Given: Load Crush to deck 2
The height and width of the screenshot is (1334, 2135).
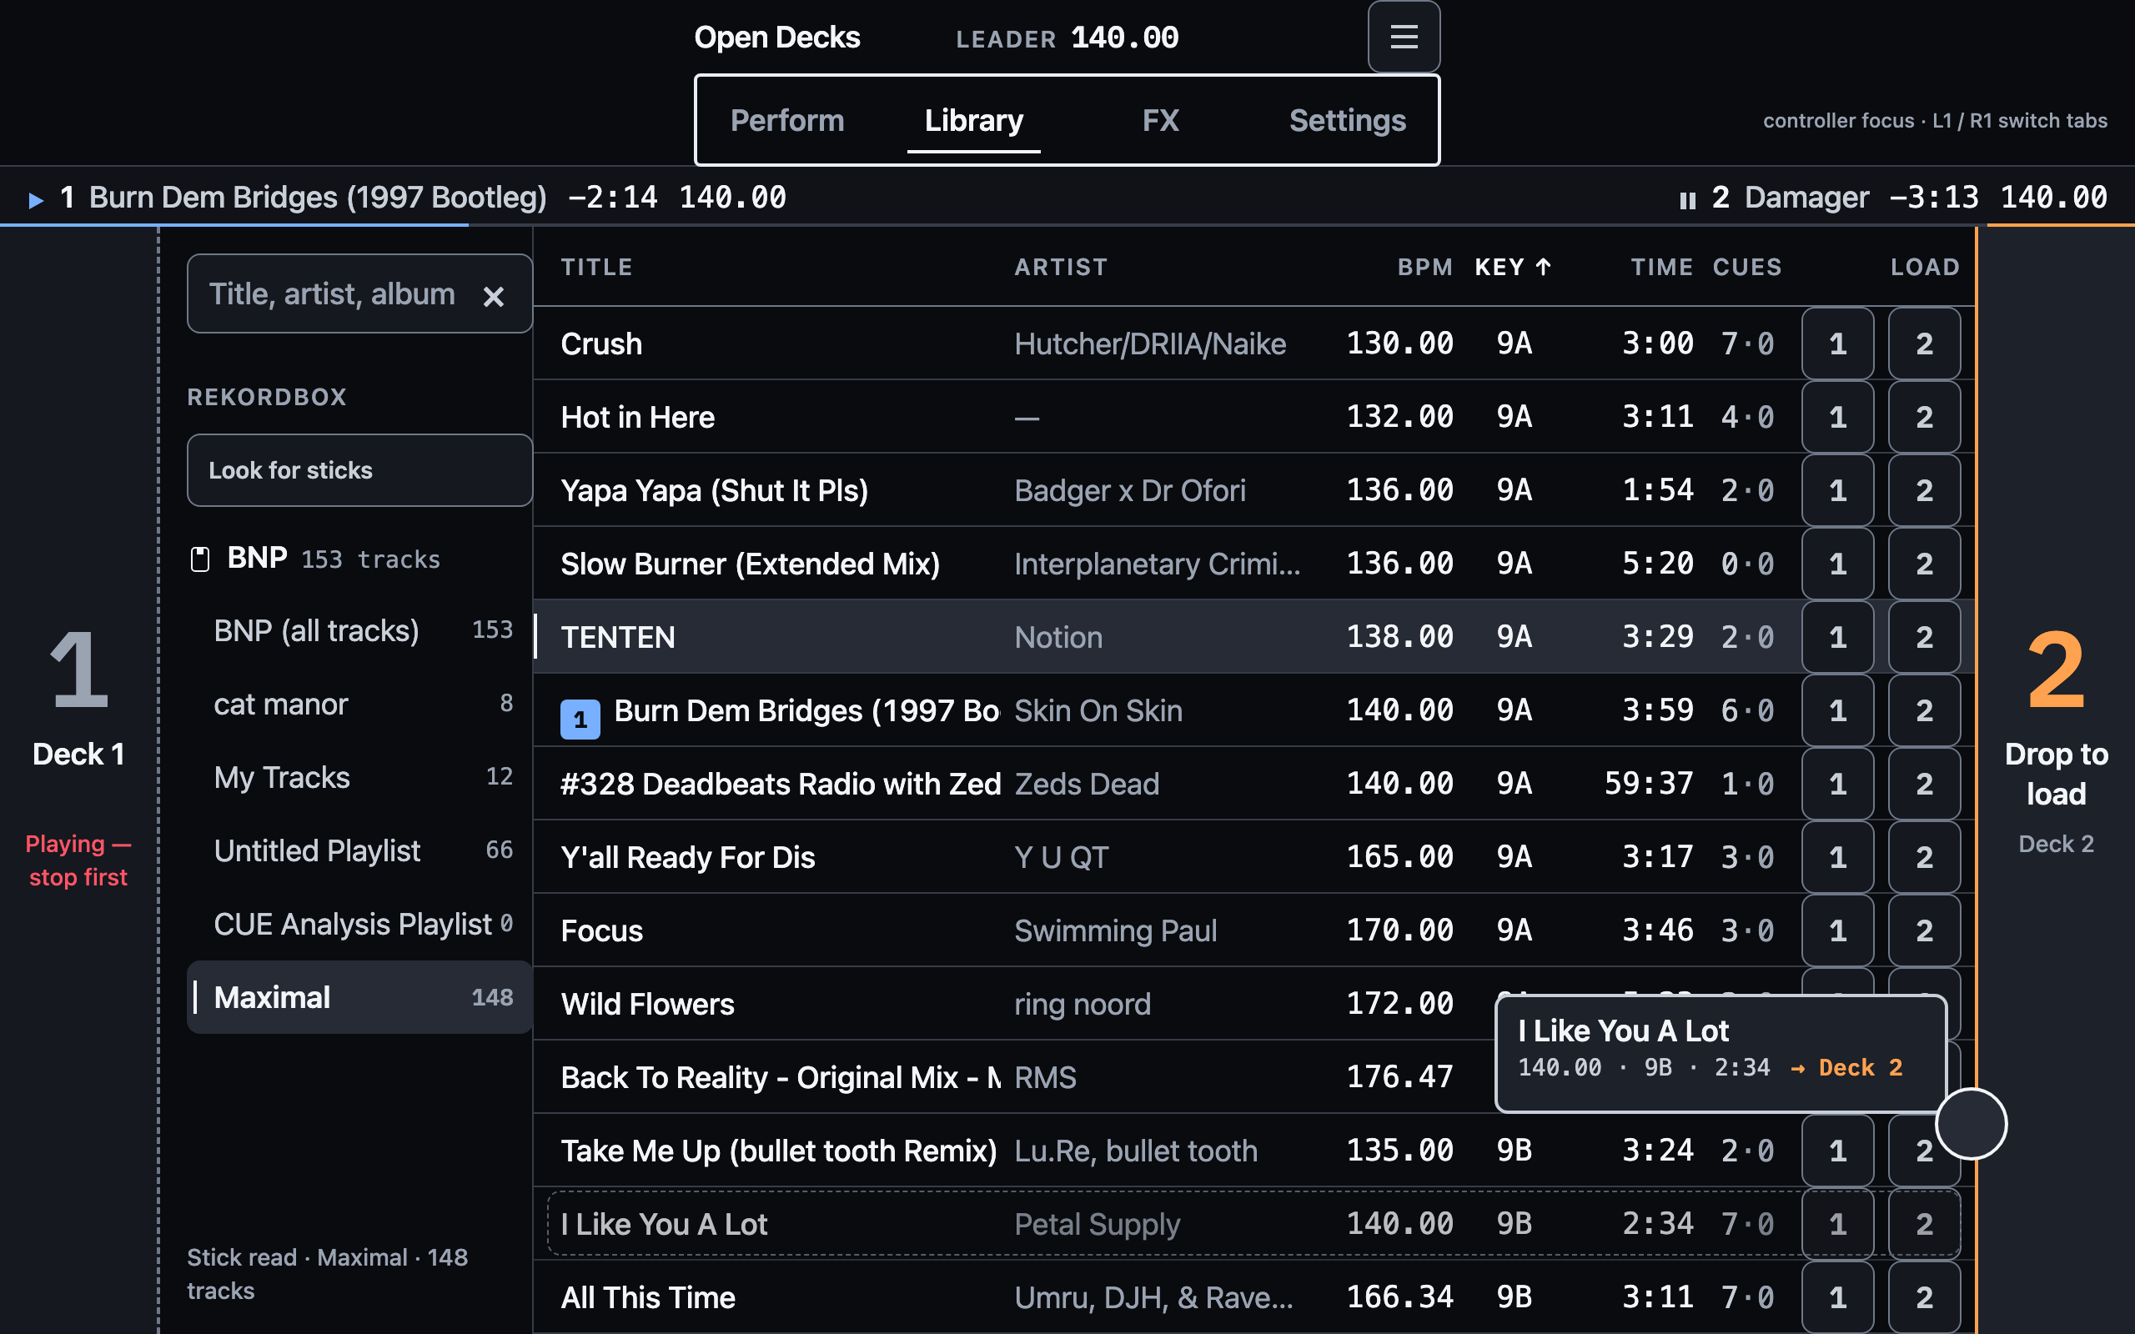Looking at the screenshot, I should 1924,344.
